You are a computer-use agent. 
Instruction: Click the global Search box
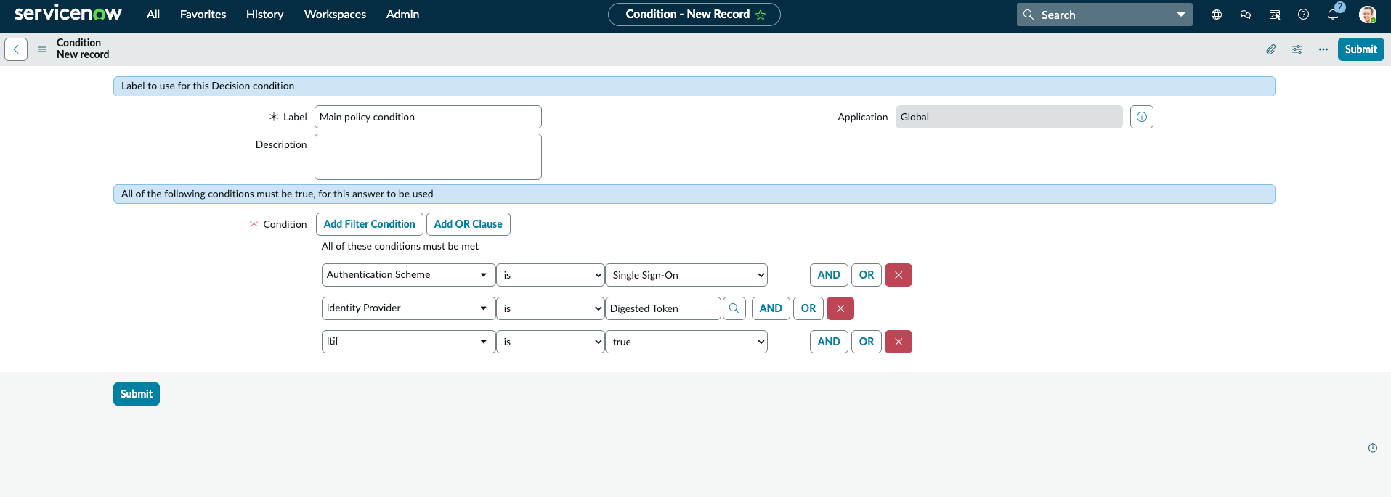1093,15
